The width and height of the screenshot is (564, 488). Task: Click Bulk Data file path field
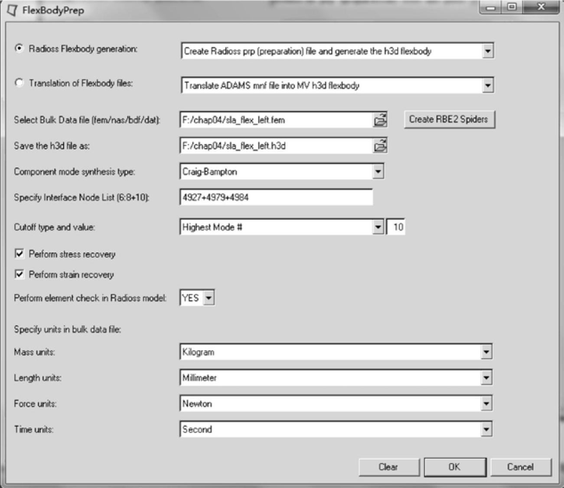click(x=276, y=120)
